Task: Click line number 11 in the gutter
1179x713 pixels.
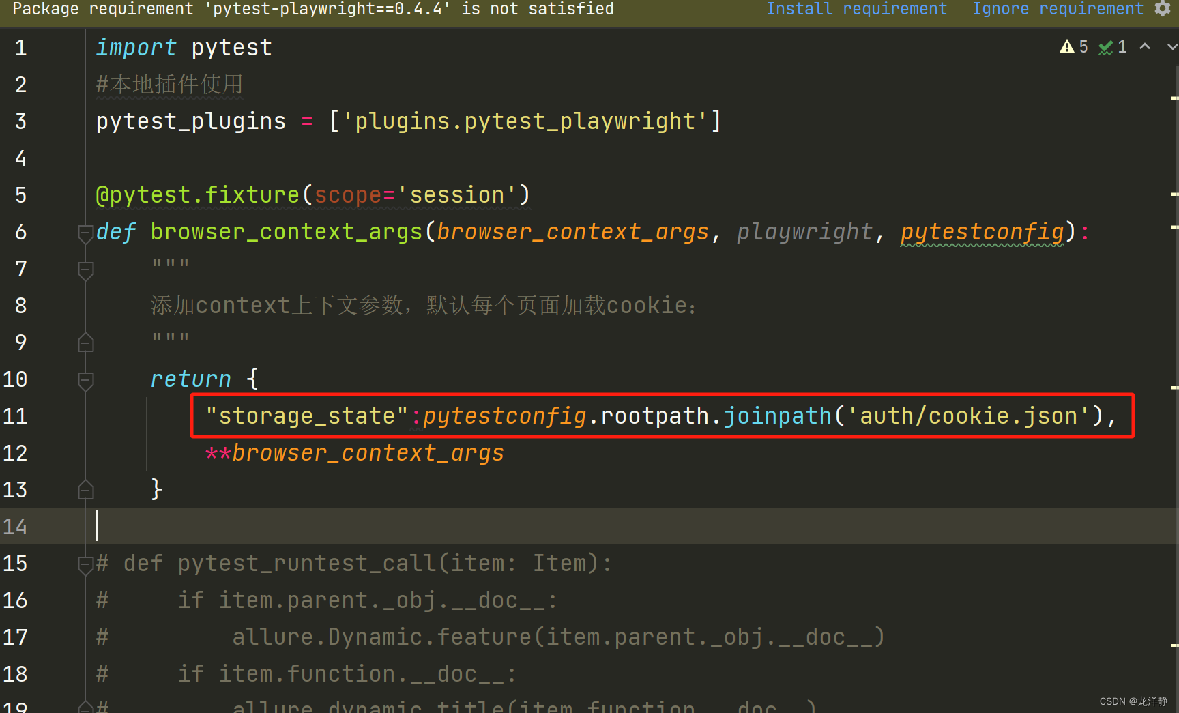Action: tap(15, 416)
